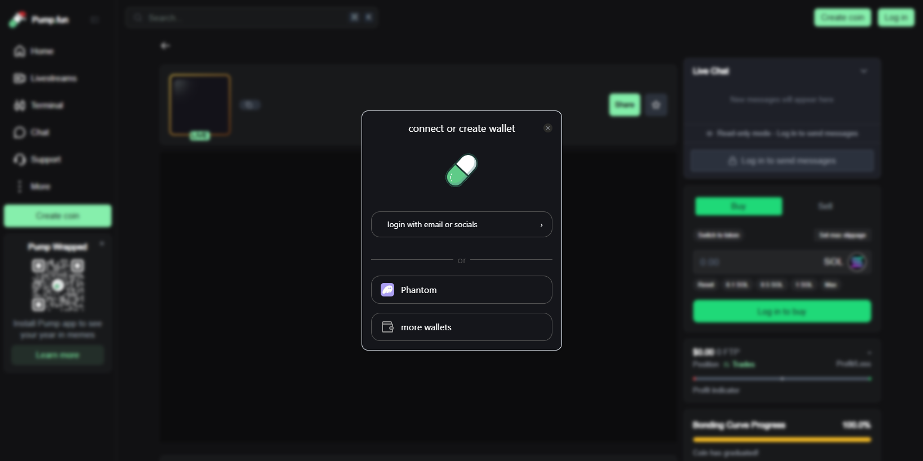
Task: Expand the position panel chevron
Action: 869,353
